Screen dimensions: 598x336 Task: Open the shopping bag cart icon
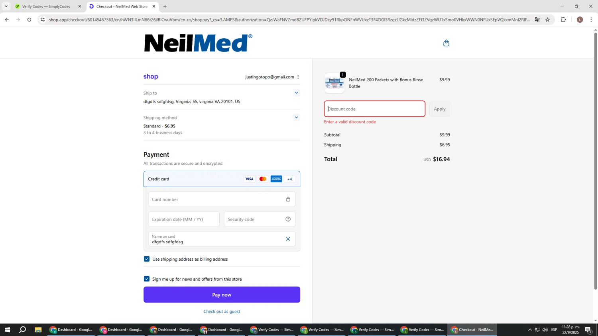tap(446, 43)
